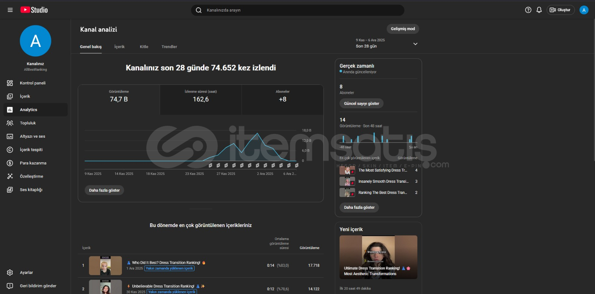Click the YouTube Studio logo

pos(34,10)
